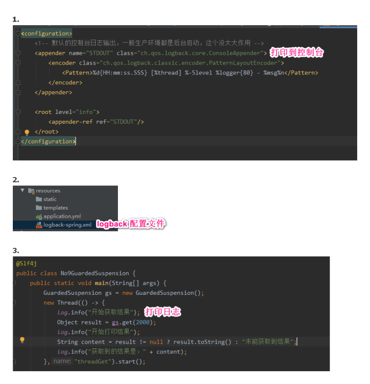The width and height of the screenshot is (370, 384).
Task: Click the No9GuardedSuspension class name
Action: pos(95,273)
